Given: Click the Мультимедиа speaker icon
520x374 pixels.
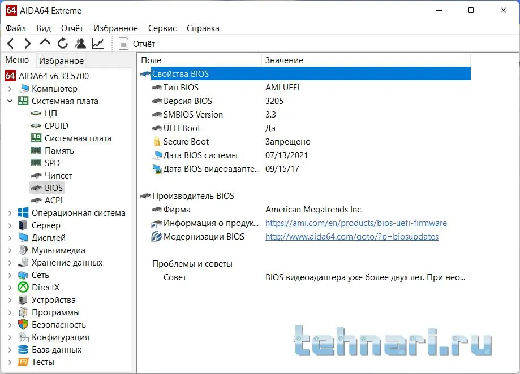Looking at the screenshot, I should click(x=23, y=250).
